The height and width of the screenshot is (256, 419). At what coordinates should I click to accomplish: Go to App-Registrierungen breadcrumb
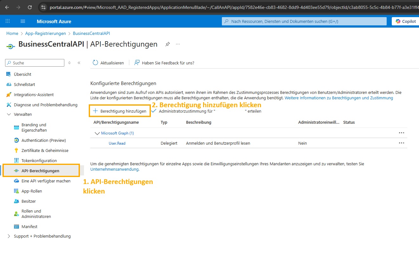(x=45, y=33)
